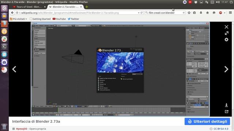Focus the Wikipedia URL address bar
The image size is (234, 131).
coord(76,13)
